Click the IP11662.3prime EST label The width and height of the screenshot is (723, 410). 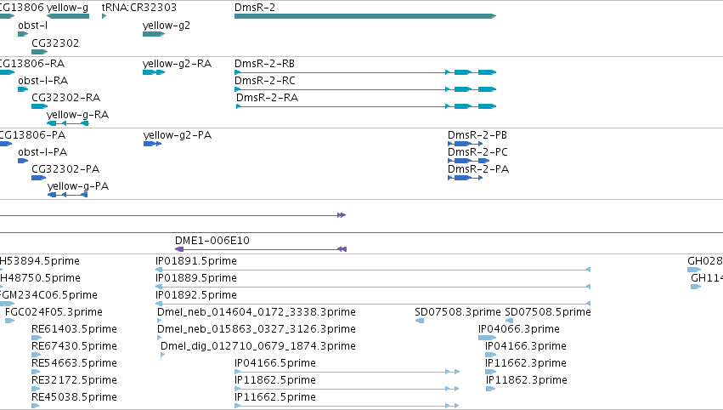[x=526, y=363]
